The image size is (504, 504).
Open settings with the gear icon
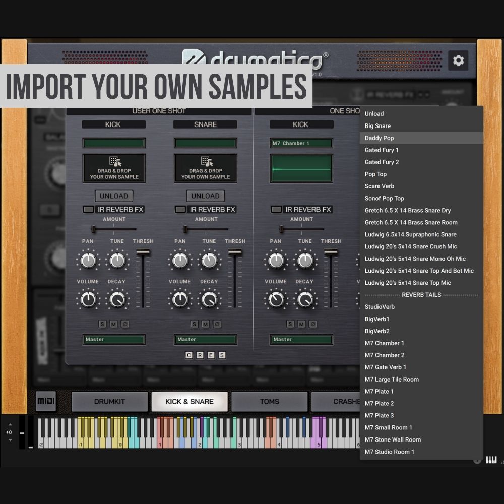pyautogui.click(x=458, y=60)
